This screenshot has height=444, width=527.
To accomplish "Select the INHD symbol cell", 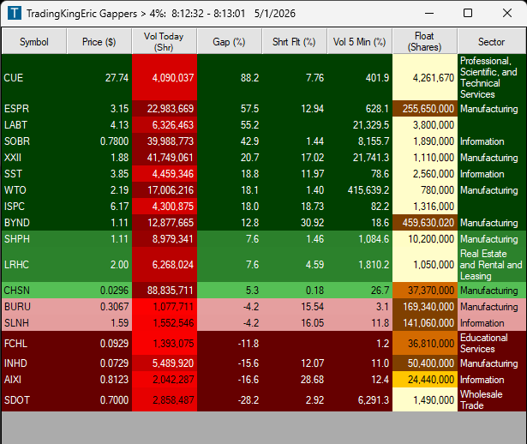I will 34,363.
